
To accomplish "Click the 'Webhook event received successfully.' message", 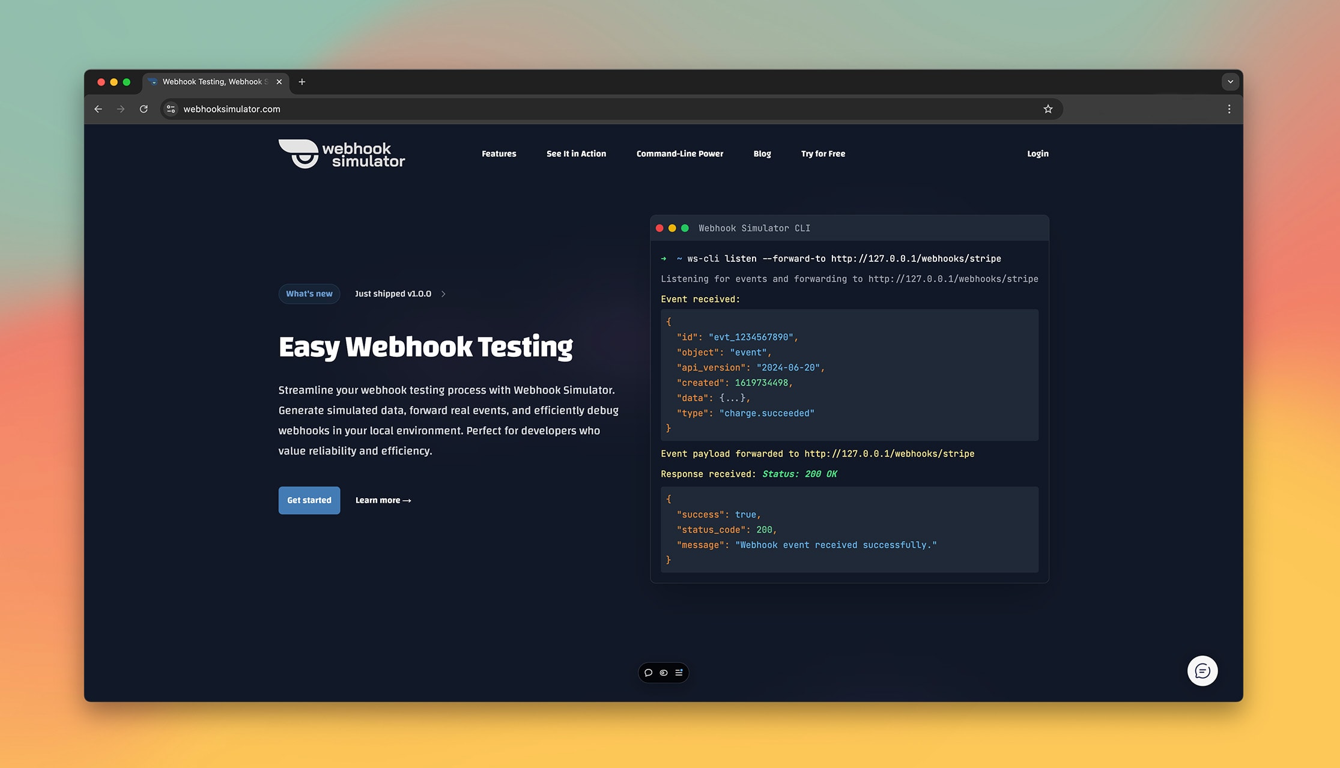I will pos(835,545).
